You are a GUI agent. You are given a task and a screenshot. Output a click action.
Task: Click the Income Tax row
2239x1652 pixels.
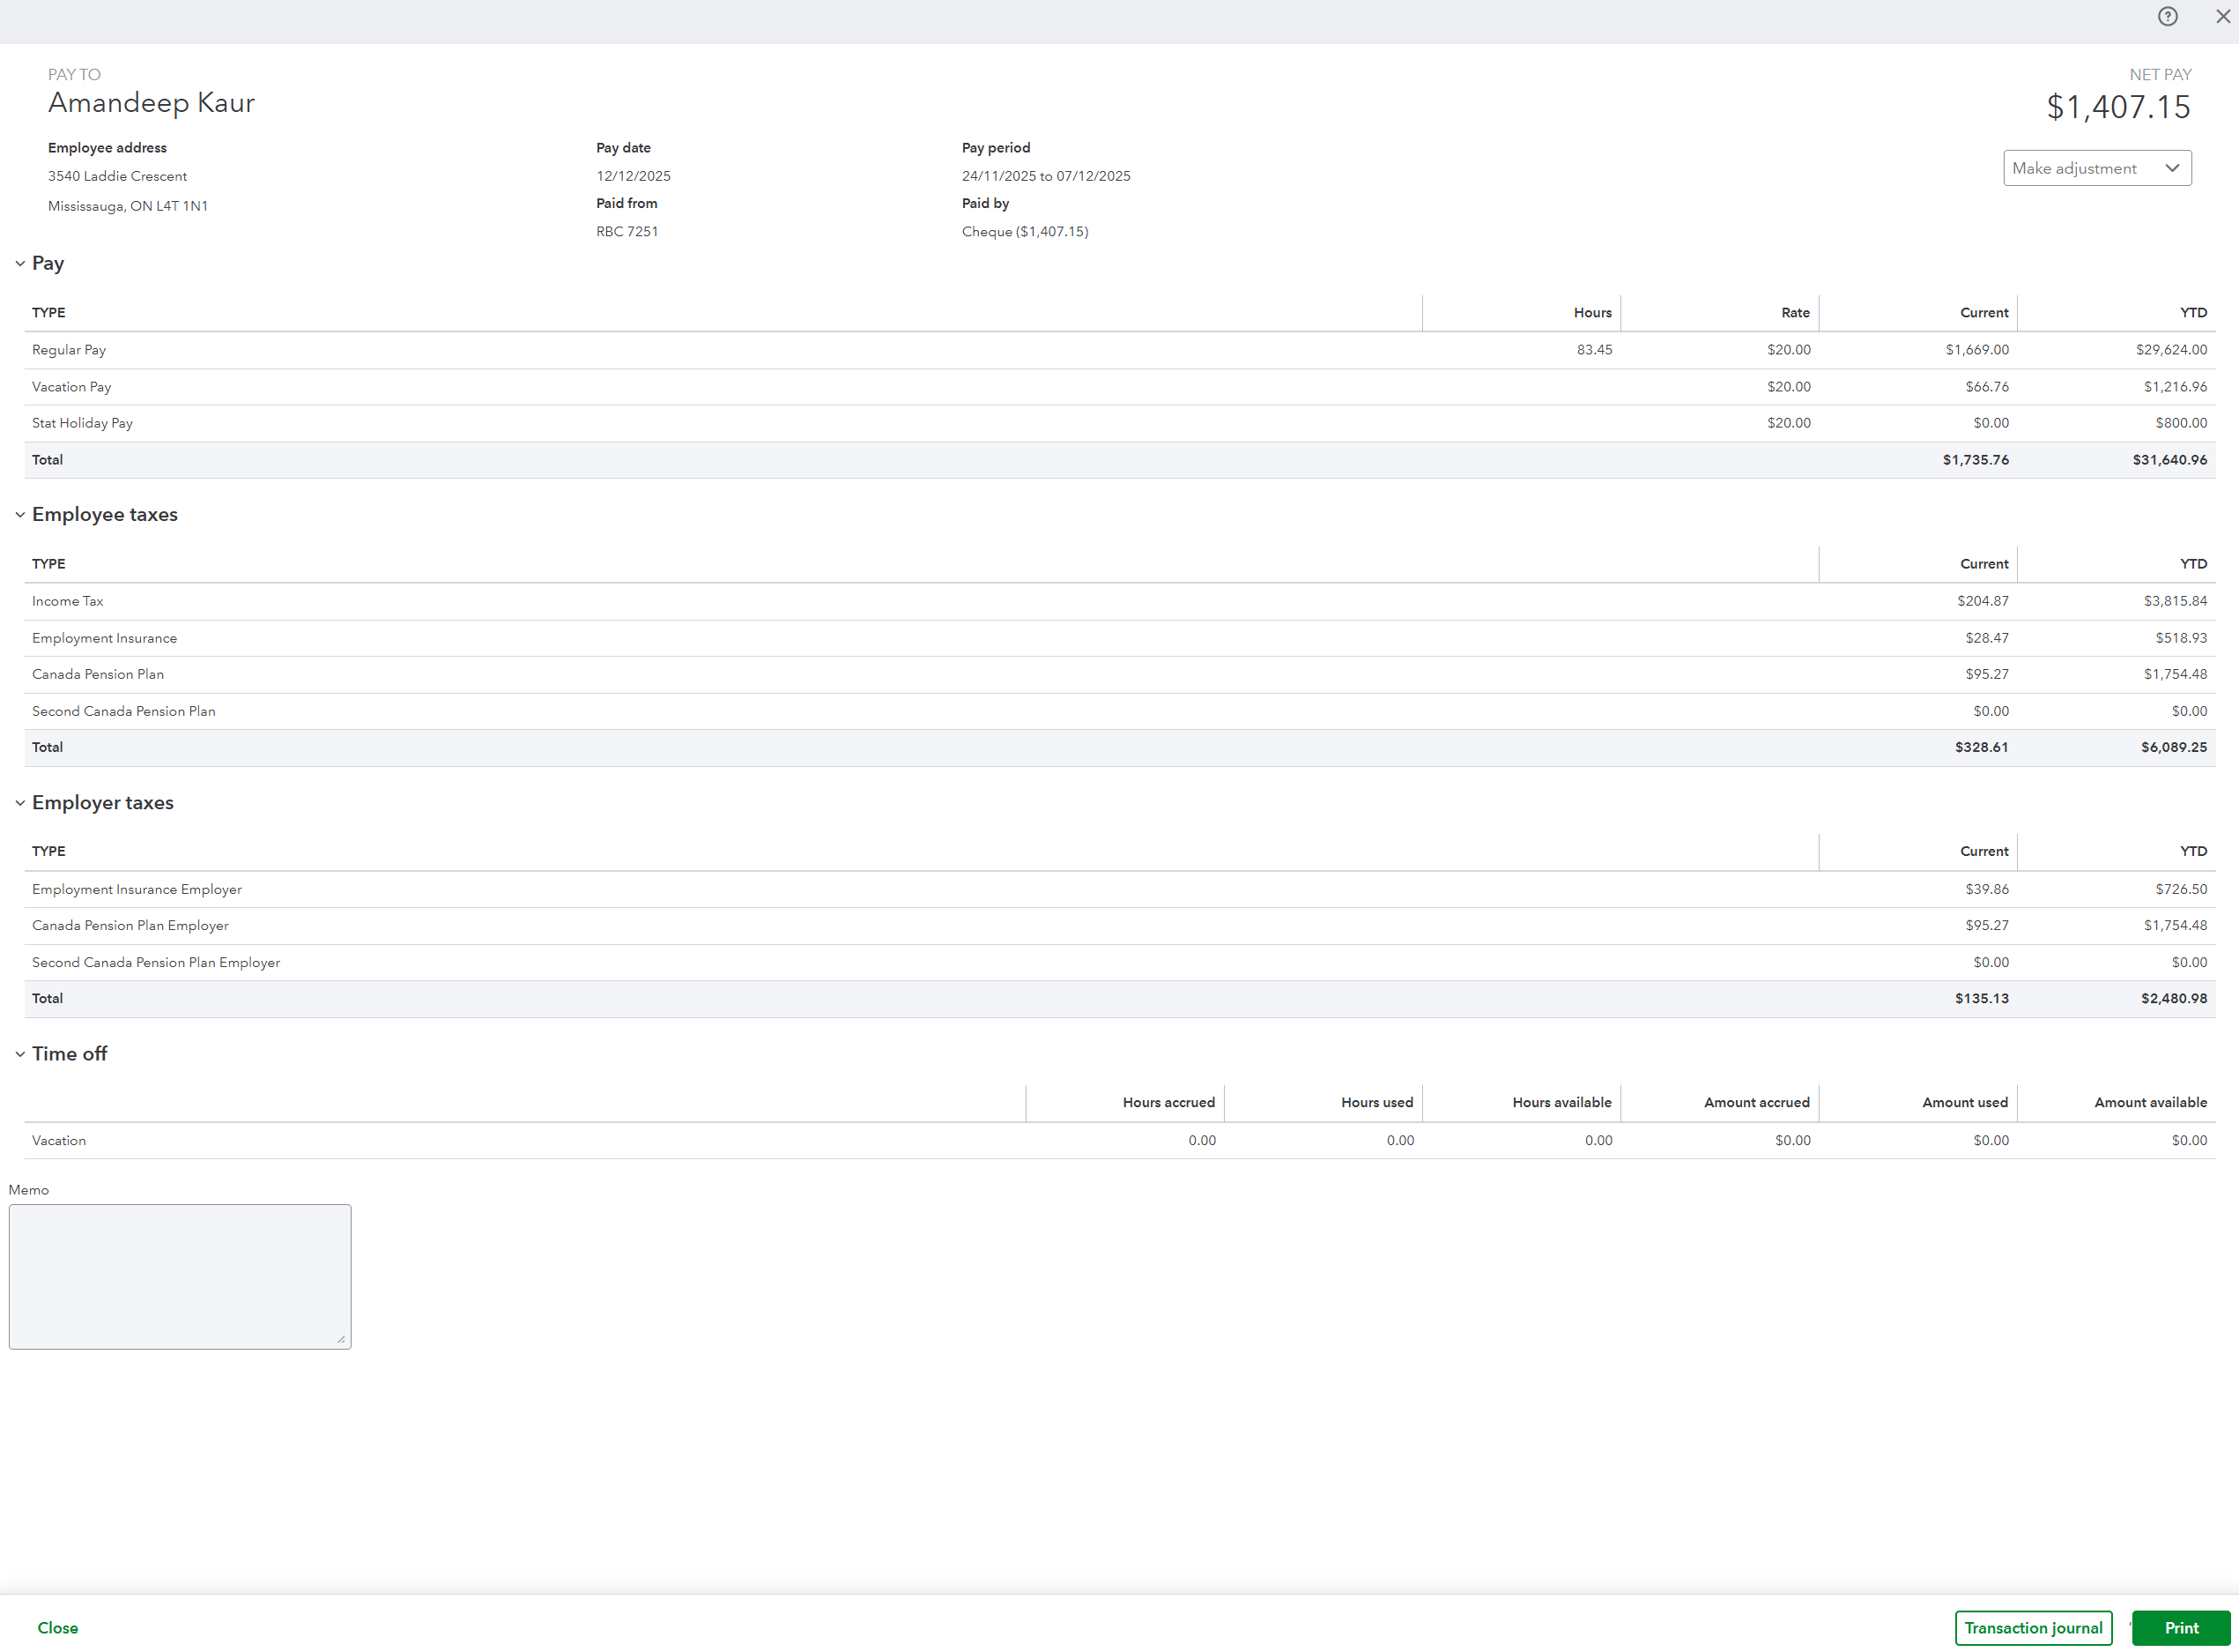pos(68,601)
